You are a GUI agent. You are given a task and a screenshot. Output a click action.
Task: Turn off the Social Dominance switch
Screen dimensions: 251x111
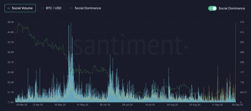click(212, 8)
